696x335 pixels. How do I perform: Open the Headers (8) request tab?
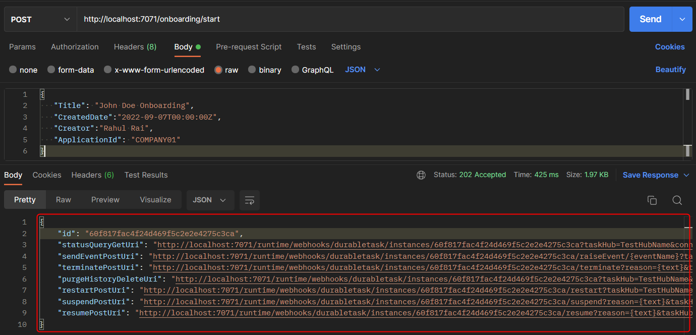pos(135,47)
